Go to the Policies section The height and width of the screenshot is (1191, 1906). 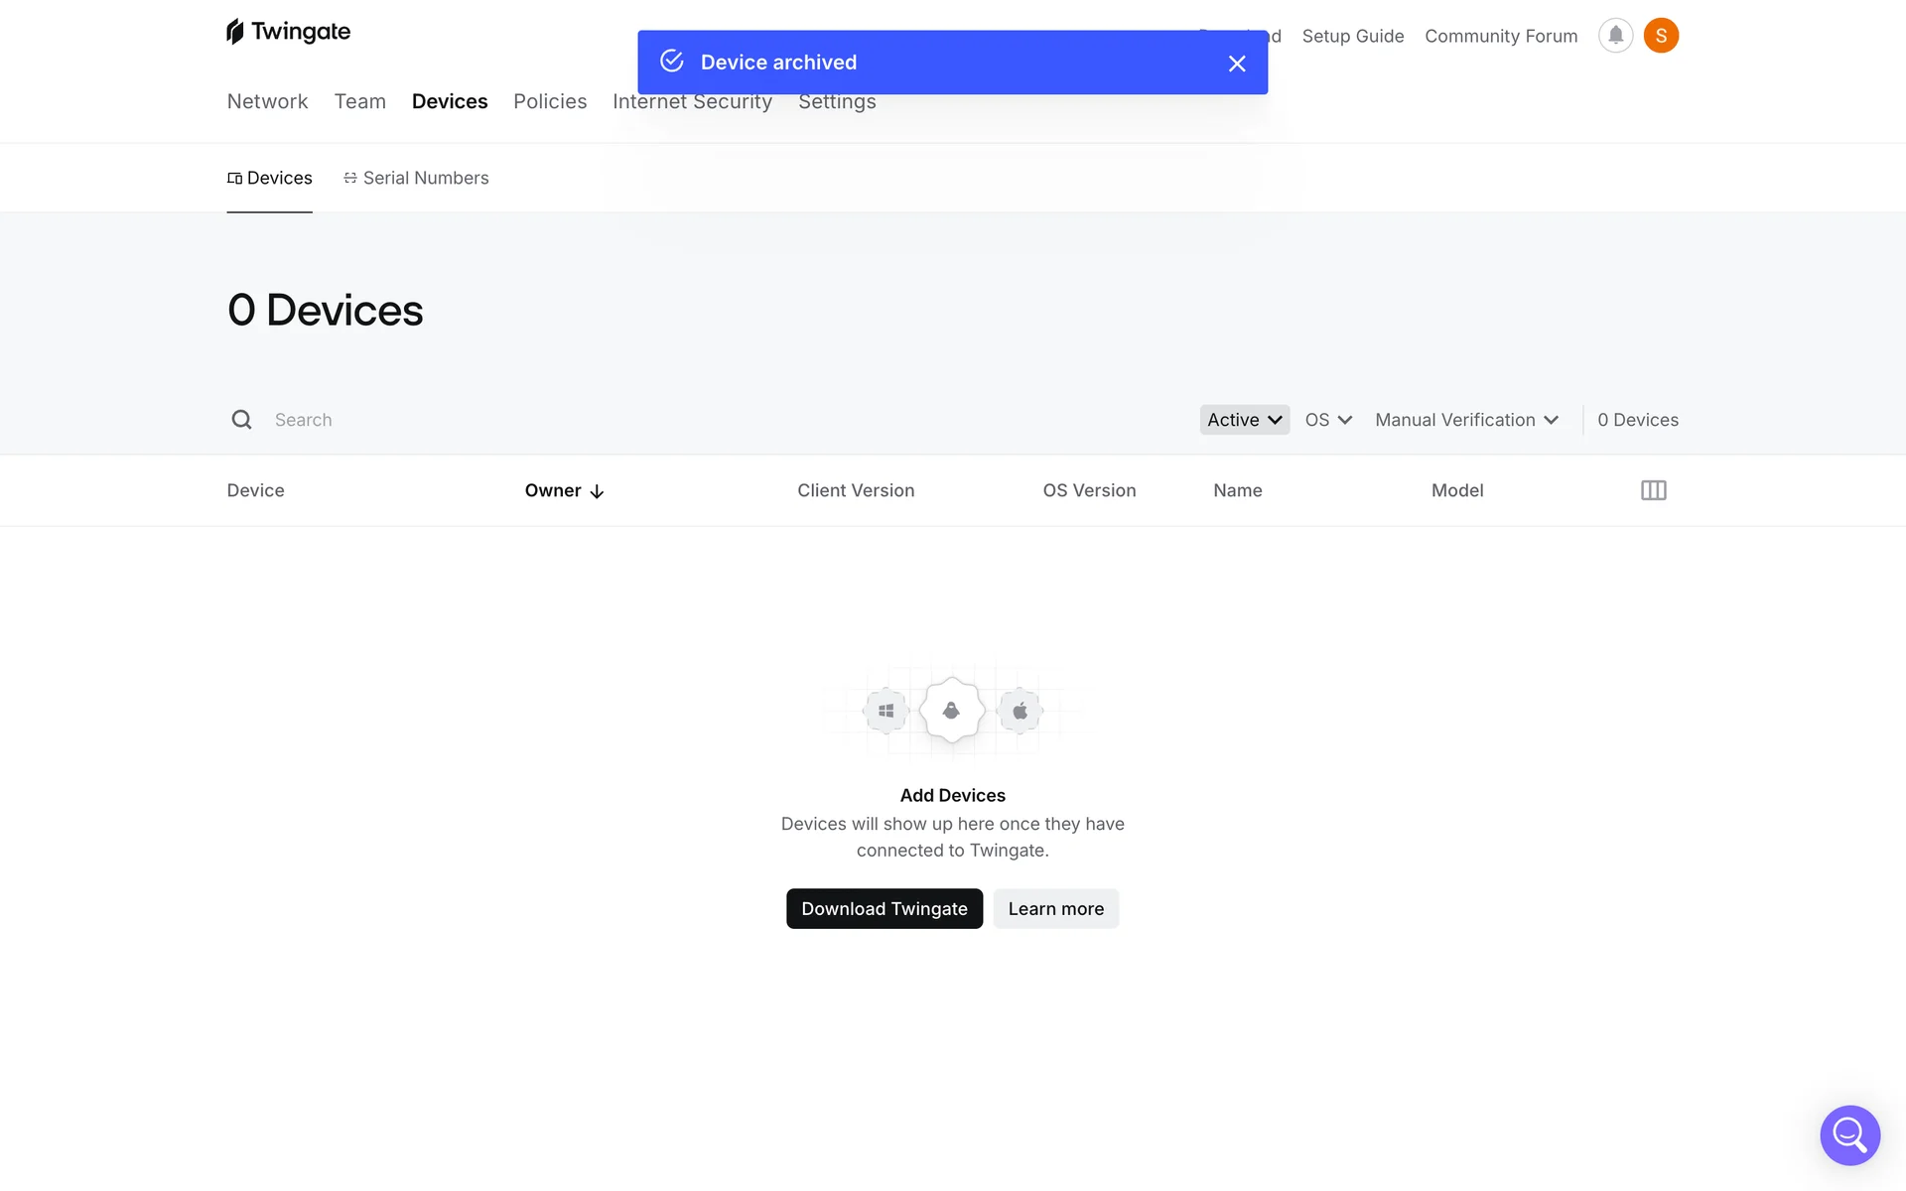[550, 101]
